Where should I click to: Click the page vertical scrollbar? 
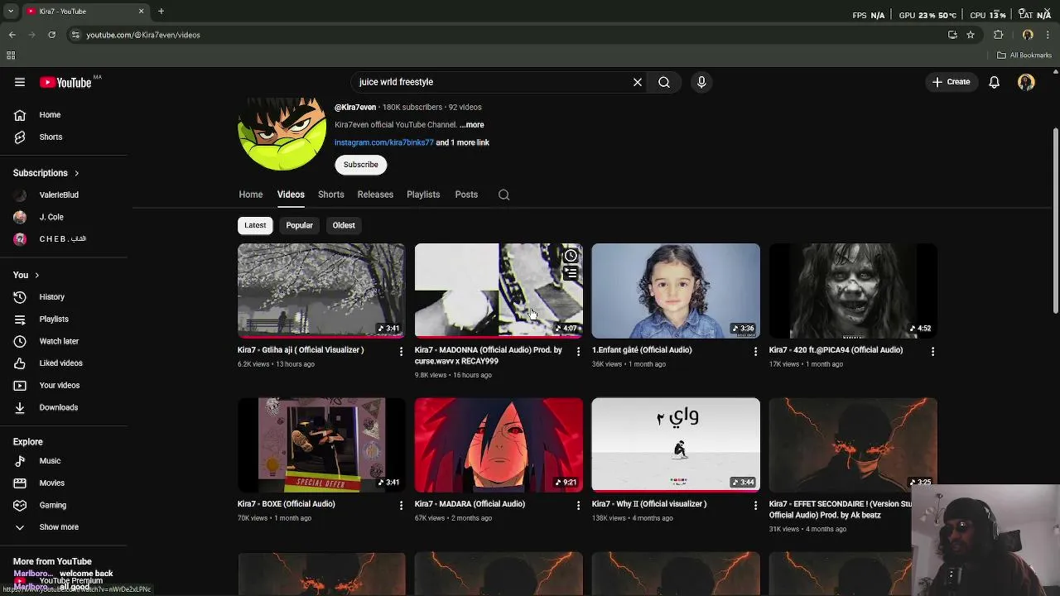1055,220
